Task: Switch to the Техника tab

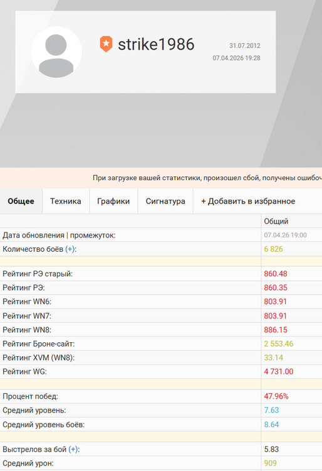Action: [x=66, y=201]
